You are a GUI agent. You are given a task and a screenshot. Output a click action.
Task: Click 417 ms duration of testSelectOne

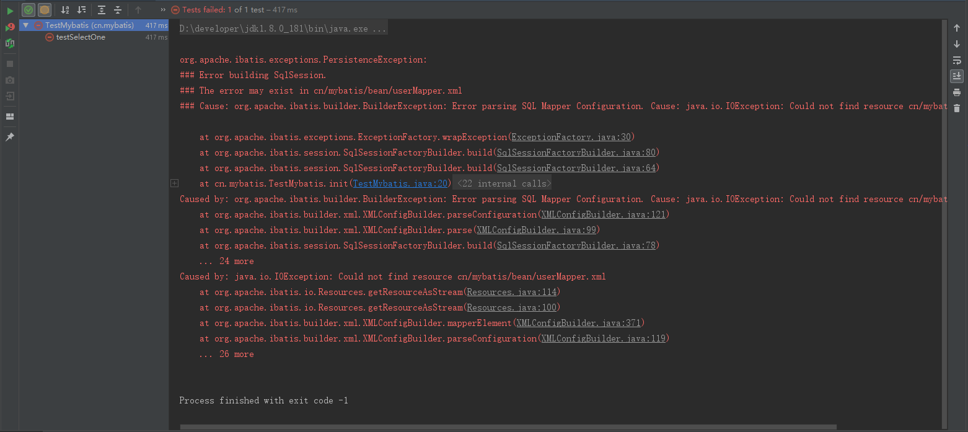click(156, 37)
